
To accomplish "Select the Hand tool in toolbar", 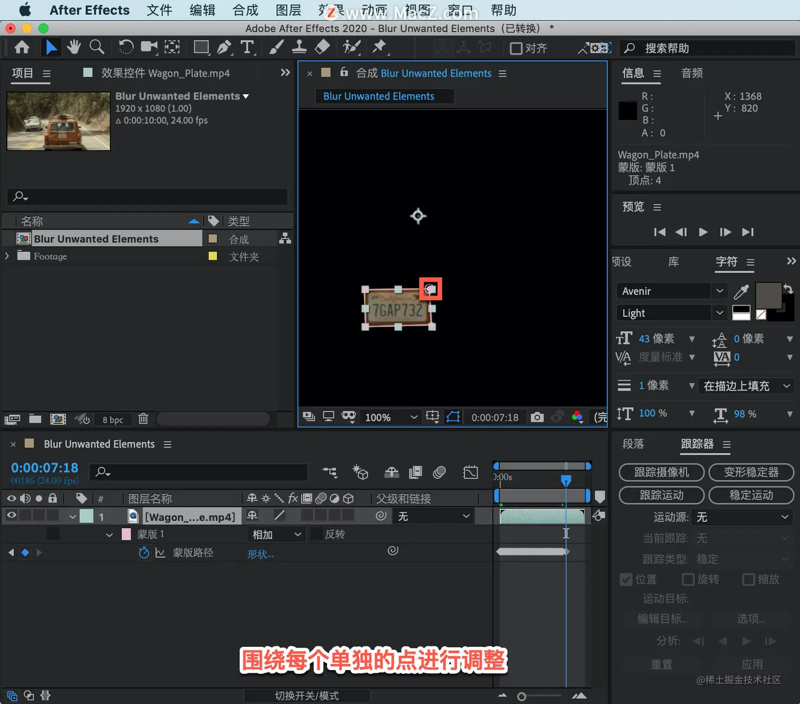I will (x=74, y=47).
